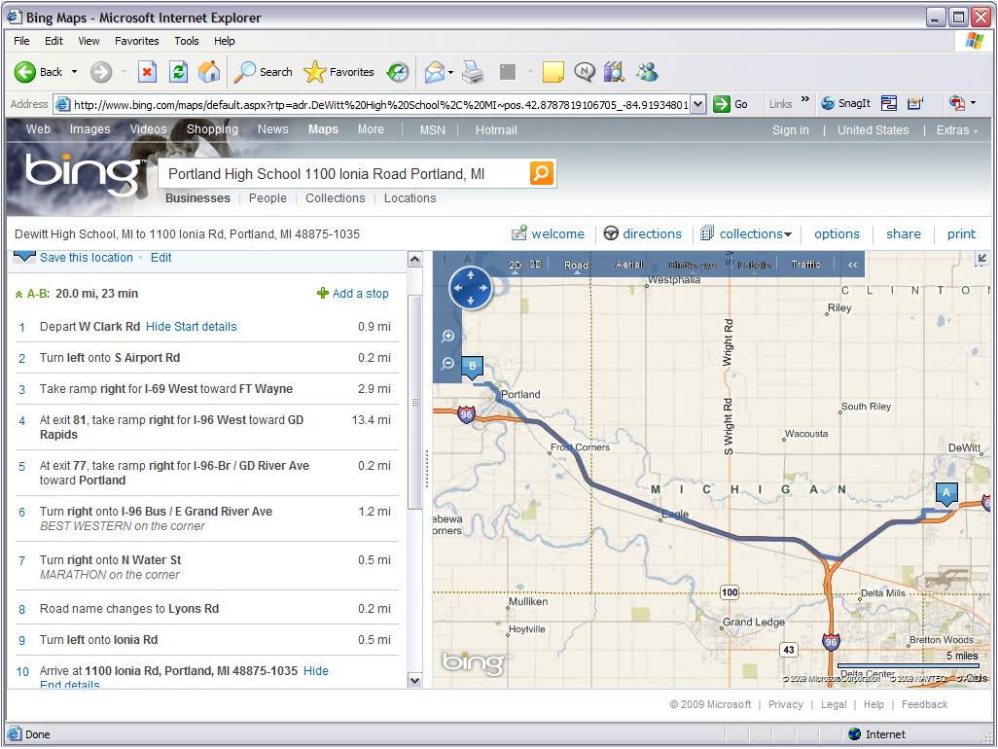The height and width of the screenshot is (749, 998).
Task: Pan map right with compass arrow
Action: click(483, 288)
